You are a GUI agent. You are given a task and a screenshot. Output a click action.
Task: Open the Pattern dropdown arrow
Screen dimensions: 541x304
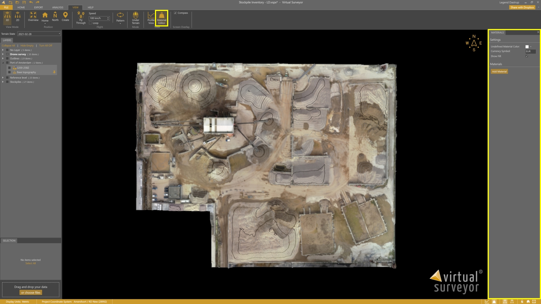[120, 24]
